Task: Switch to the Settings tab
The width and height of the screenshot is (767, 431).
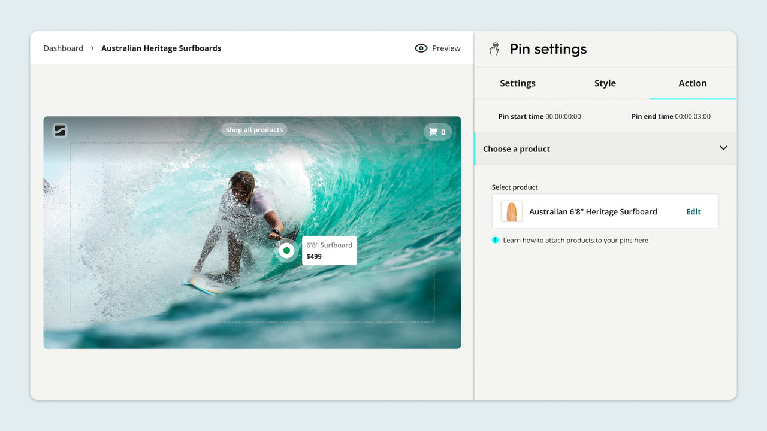Action: pos(517,83)
